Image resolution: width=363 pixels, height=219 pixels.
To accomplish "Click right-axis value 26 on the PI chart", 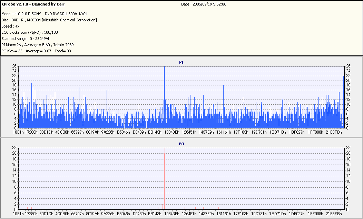I will coord(348,66).
